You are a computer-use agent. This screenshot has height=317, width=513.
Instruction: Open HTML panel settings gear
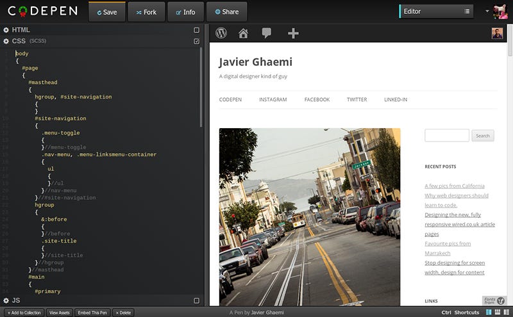(x=6, y=30)
